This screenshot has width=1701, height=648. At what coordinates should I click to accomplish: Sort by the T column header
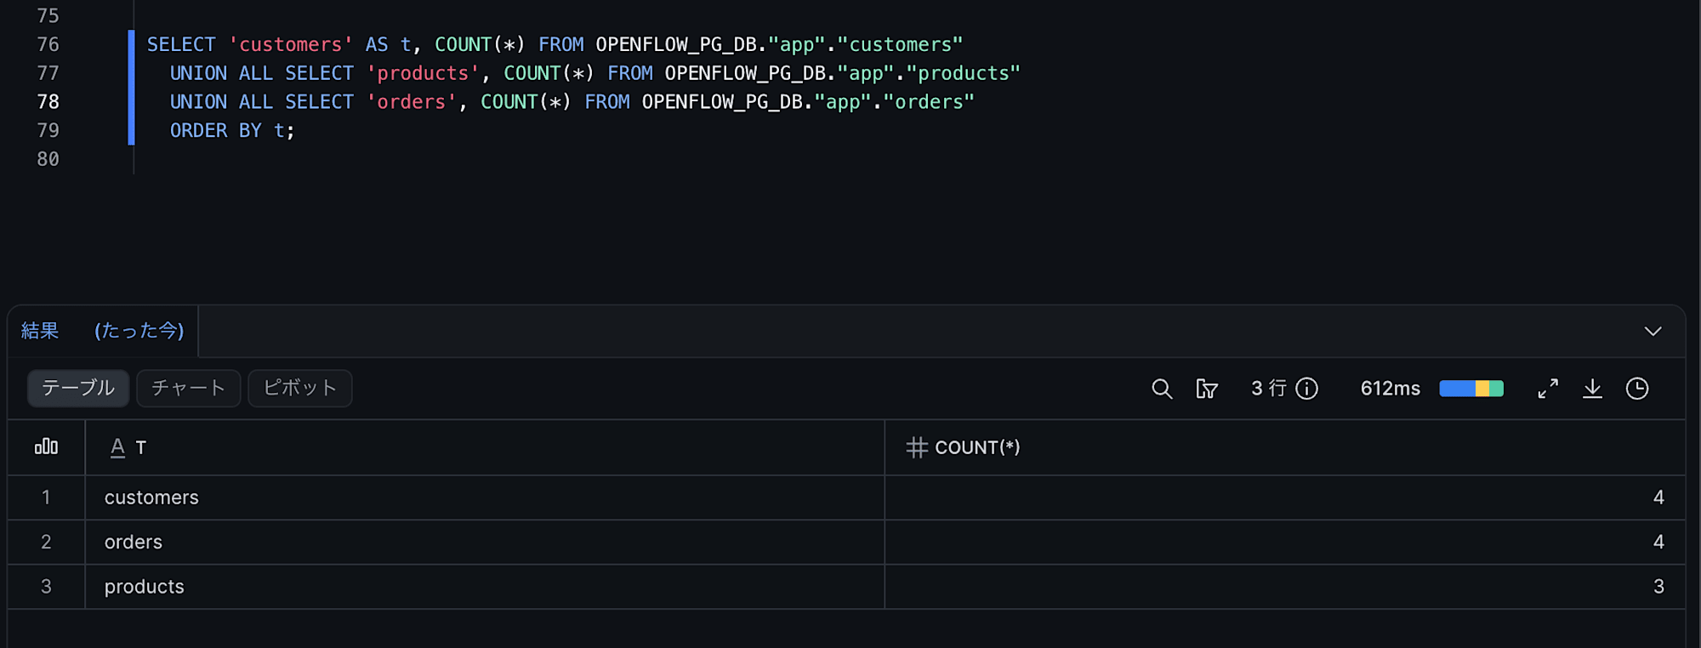coord(485,447)
